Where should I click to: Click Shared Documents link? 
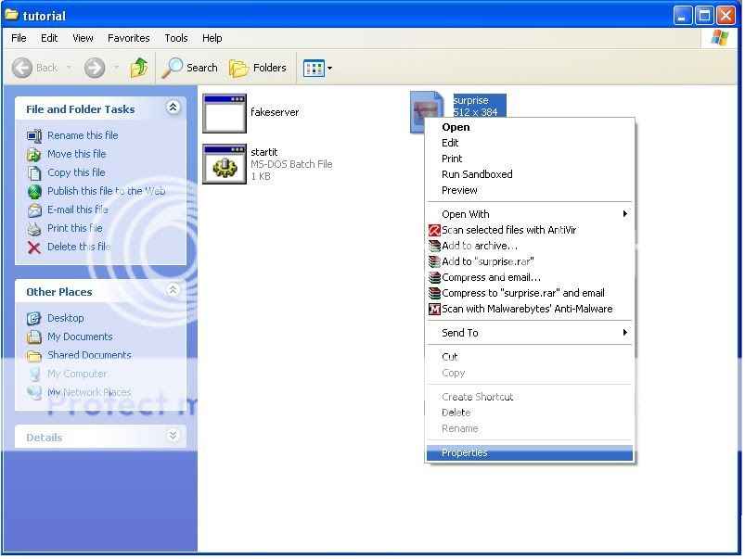click(89, 355)
